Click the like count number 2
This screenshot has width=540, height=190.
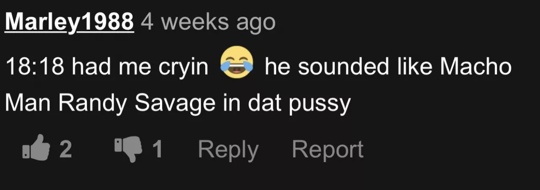65,149
